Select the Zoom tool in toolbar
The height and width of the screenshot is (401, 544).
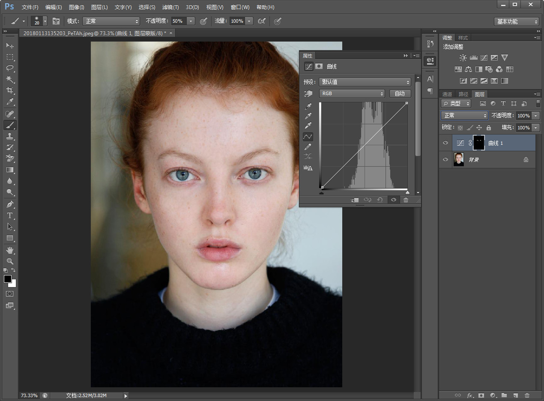tap(10, 261)
